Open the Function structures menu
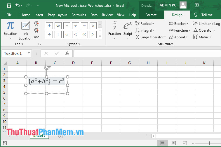Screen dimensions: 221x147 pyautogui.click(x=180, y=30)
